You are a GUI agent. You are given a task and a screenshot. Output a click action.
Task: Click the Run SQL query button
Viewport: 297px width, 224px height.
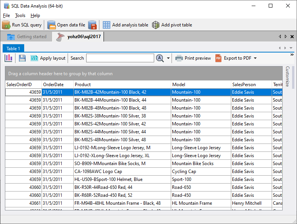[x=22, y=25]
